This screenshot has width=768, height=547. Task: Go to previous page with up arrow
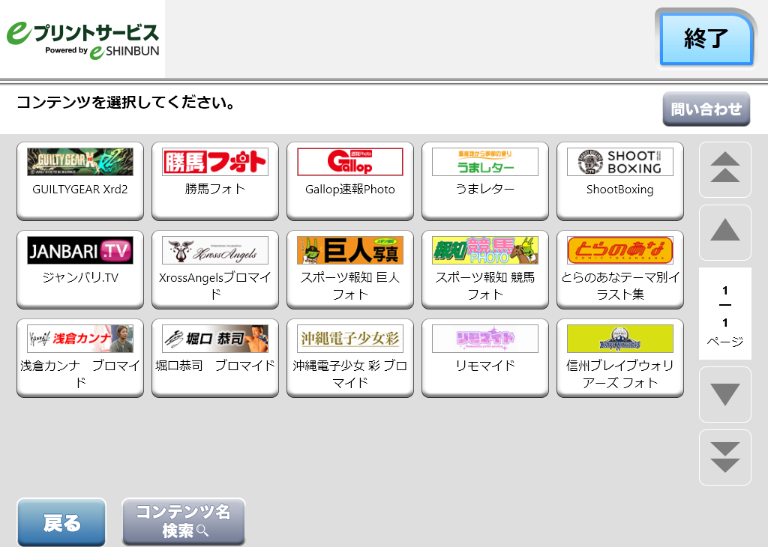pos(725,232)
